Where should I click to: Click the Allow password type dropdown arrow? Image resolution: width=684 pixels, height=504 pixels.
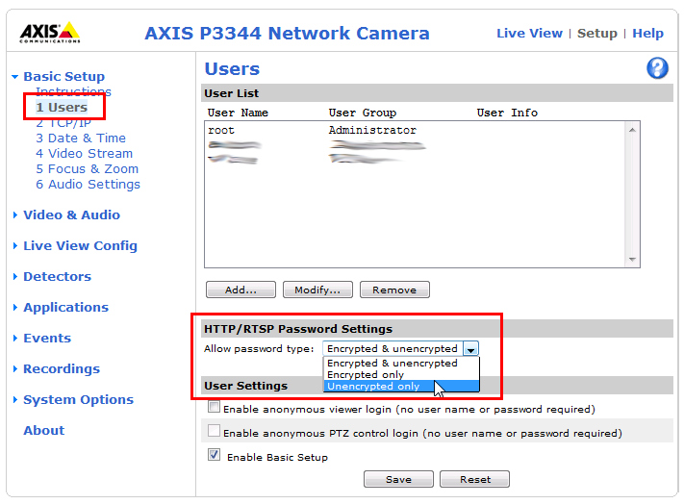(x=470, y=348)
